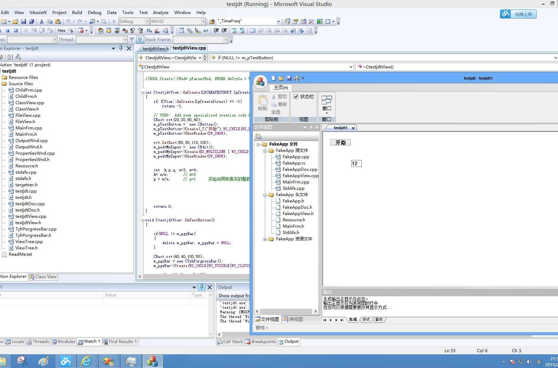Collapse the FakeApp 源文件 folder node

(x=265, y=150)
